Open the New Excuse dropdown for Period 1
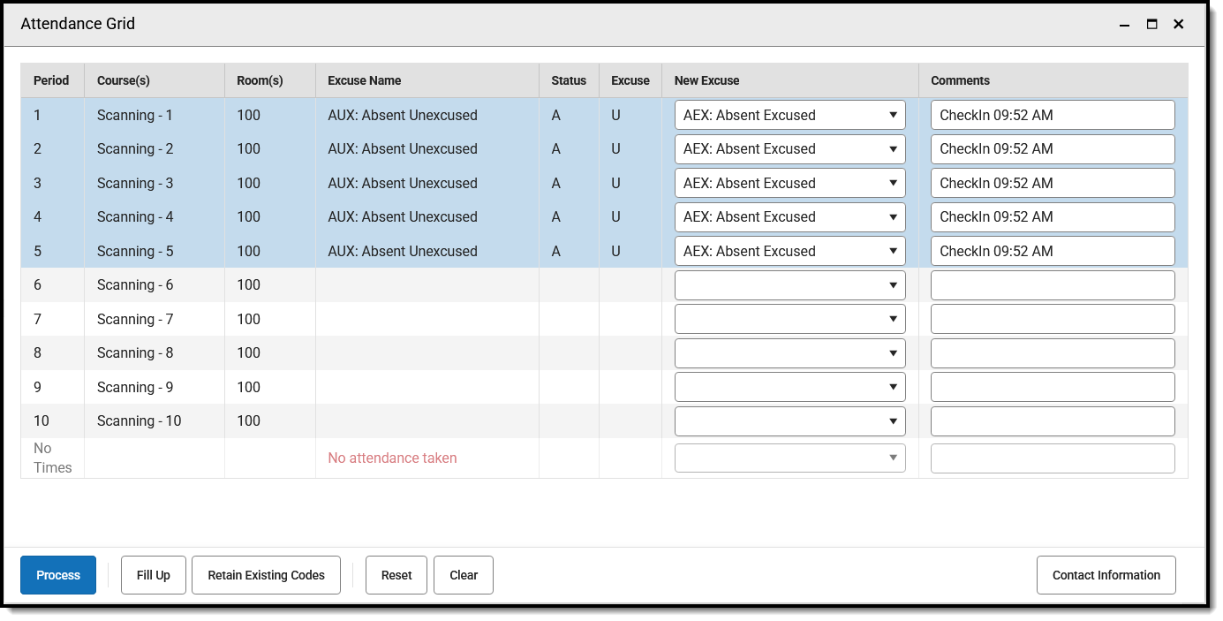Screen dimensions: 1223x621 (x=789, y=115)
